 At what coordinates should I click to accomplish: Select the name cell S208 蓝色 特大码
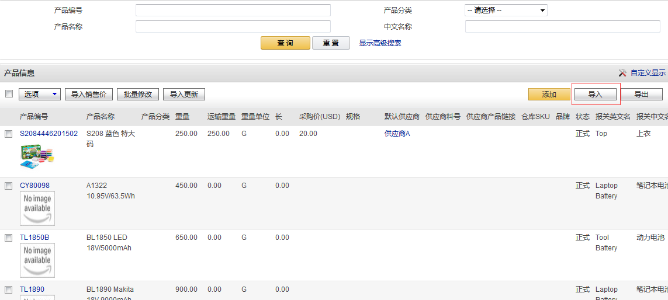pos(111,139)
